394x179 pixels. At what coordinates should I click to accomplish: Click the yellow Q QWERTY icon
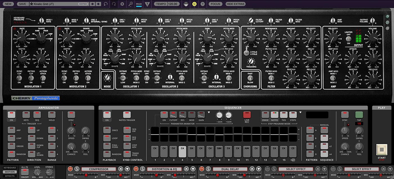click(x=194, y=4)
